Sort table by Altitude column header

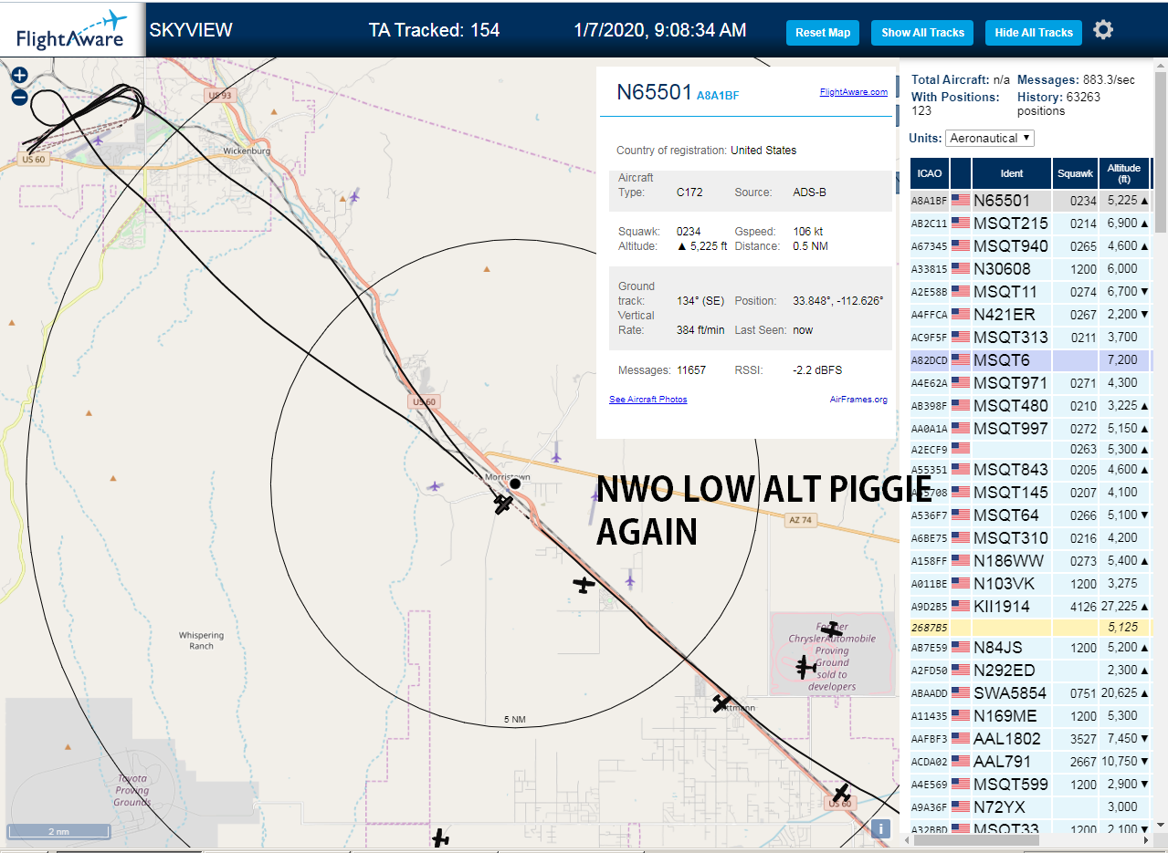tap(1124, 173)
